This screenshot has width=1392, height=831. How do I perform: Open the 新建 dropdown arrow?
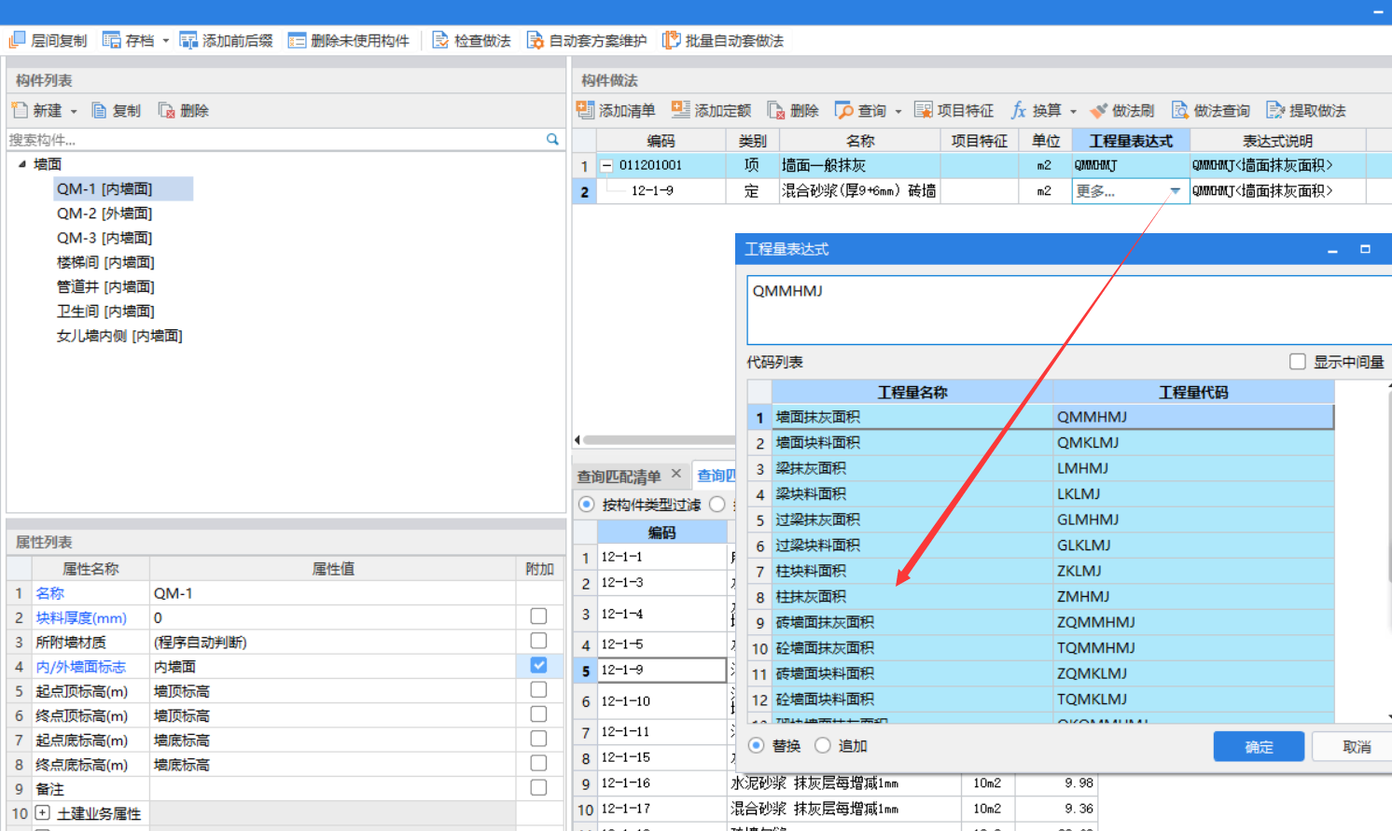(74, 111)
